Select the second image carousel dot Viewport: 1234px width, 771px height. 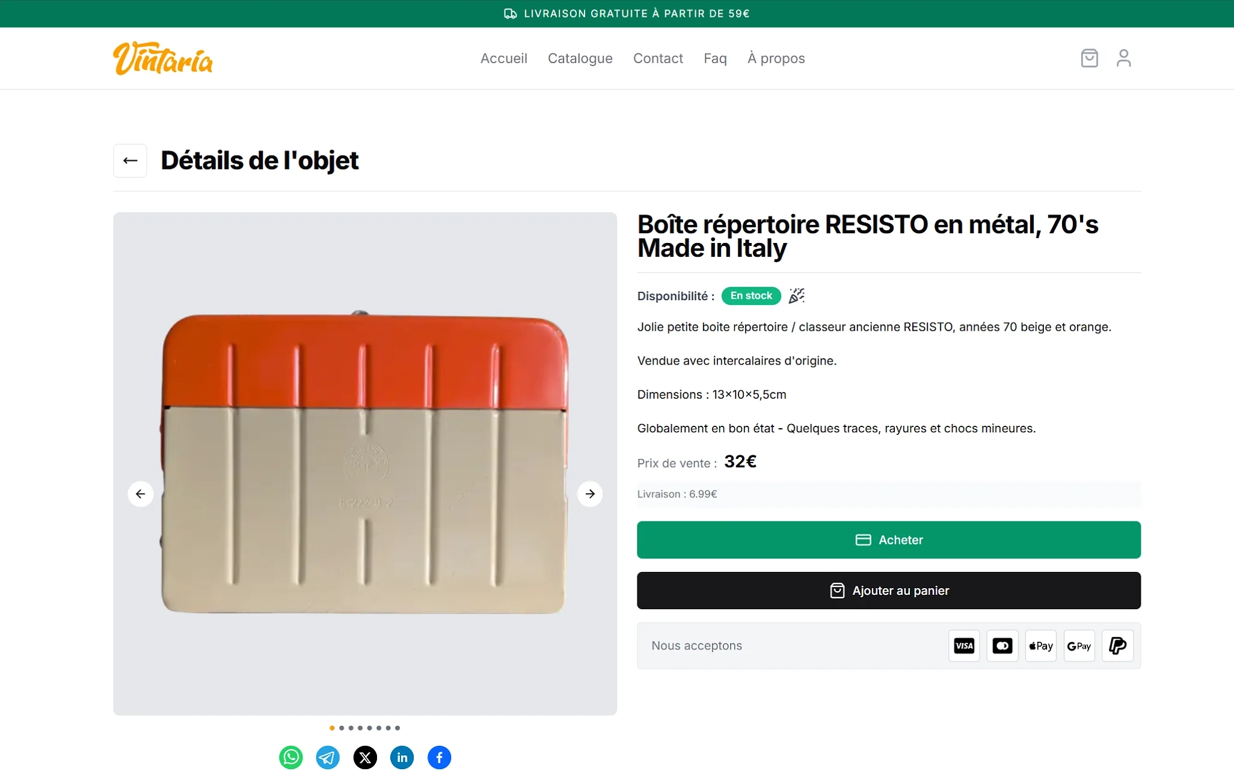tap(342, 728)
